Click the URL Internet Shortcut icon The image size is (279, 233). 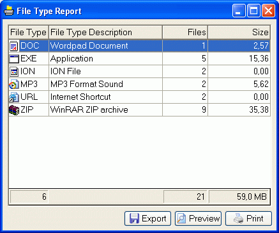[x=14, y=97]
